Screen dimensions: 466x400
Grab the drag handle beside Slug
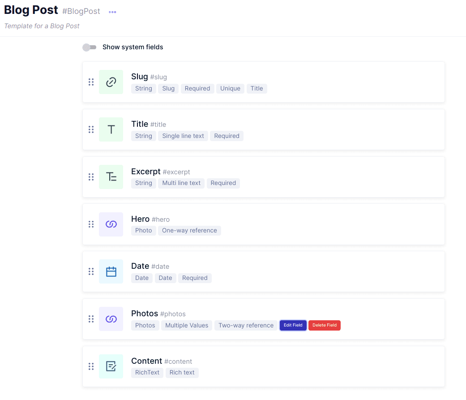pos(91,82)
